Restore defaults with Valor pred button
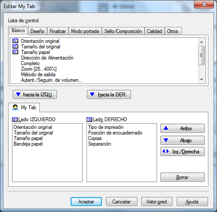 157,202
